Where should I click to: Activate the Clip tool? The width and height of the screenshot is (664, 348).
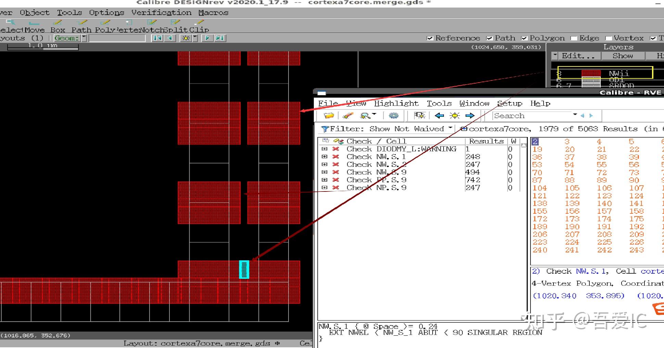pyautogui.click(x=199, y=26)
